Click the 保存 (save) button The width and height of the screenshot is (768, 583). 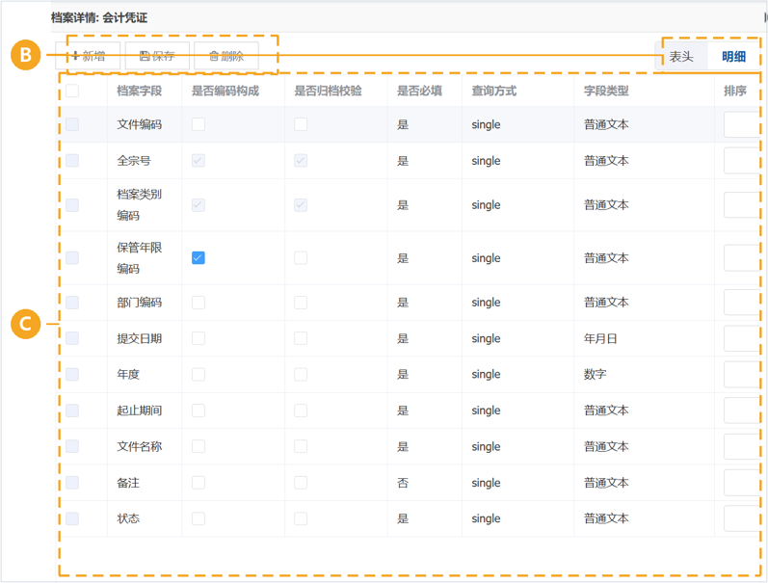tap(157, 56)
